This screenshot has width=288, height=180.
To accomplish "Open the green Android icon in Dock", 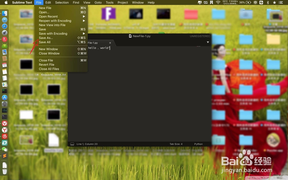I will click(x=4, y=46).
